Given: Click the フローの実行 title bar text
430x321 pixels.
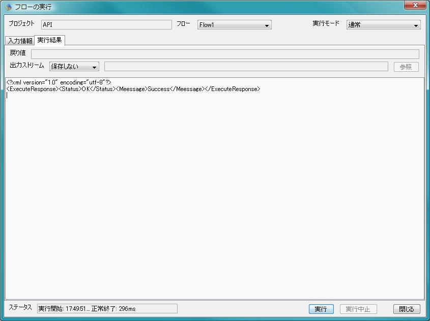Looking at the screenshot, I should (34, 7).
